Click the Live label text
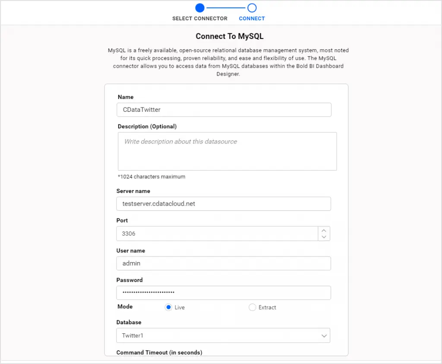This screenshot has width=442, height=364. (x=180, y=307)
